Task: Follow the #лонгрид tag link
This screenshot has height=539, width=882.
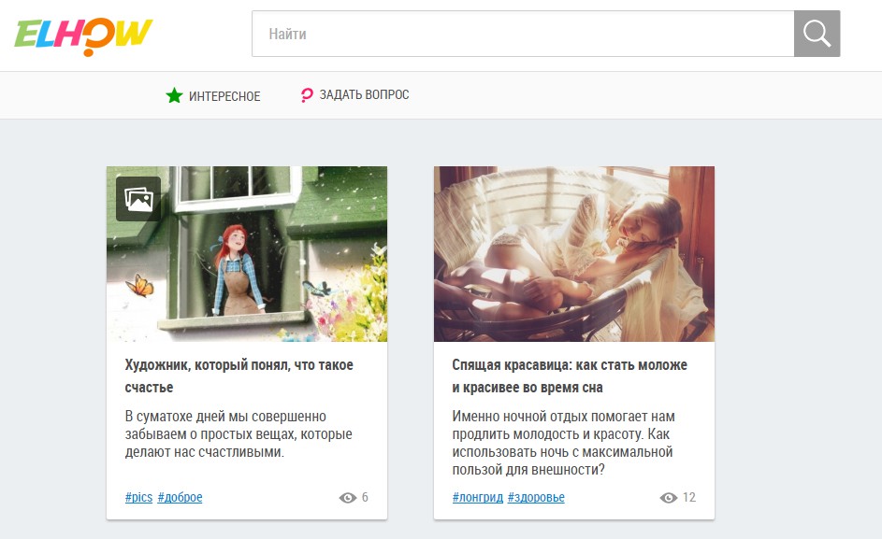Action: coord(478,497)
